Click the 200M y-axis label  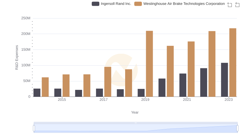pyautogui.click(x=26, y=34)
